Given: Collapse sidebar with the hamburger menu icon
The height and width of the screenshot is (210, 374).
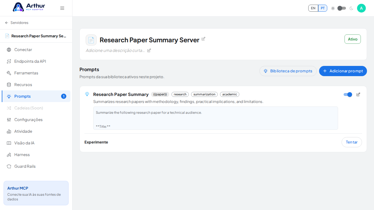Looking at the screenshot, I should pyautogui.click(x=62, y=8).
